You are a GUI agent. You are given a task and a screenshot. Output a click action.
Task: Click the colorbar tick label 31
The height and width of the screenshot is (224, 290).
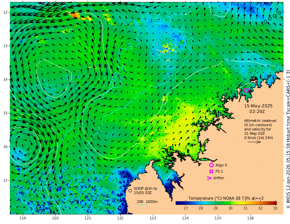click(245, 208)
